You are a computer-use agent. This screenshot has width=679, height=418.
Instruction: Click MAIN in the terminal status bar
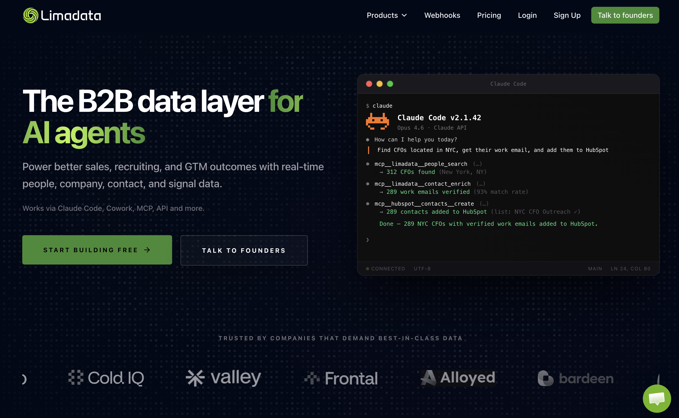595,268
